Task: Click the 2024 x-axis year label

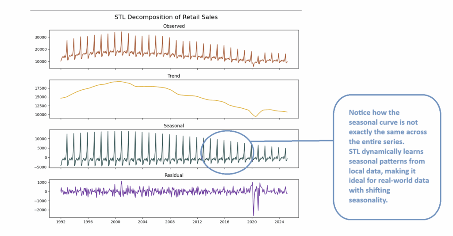Action: coord(279,222)
